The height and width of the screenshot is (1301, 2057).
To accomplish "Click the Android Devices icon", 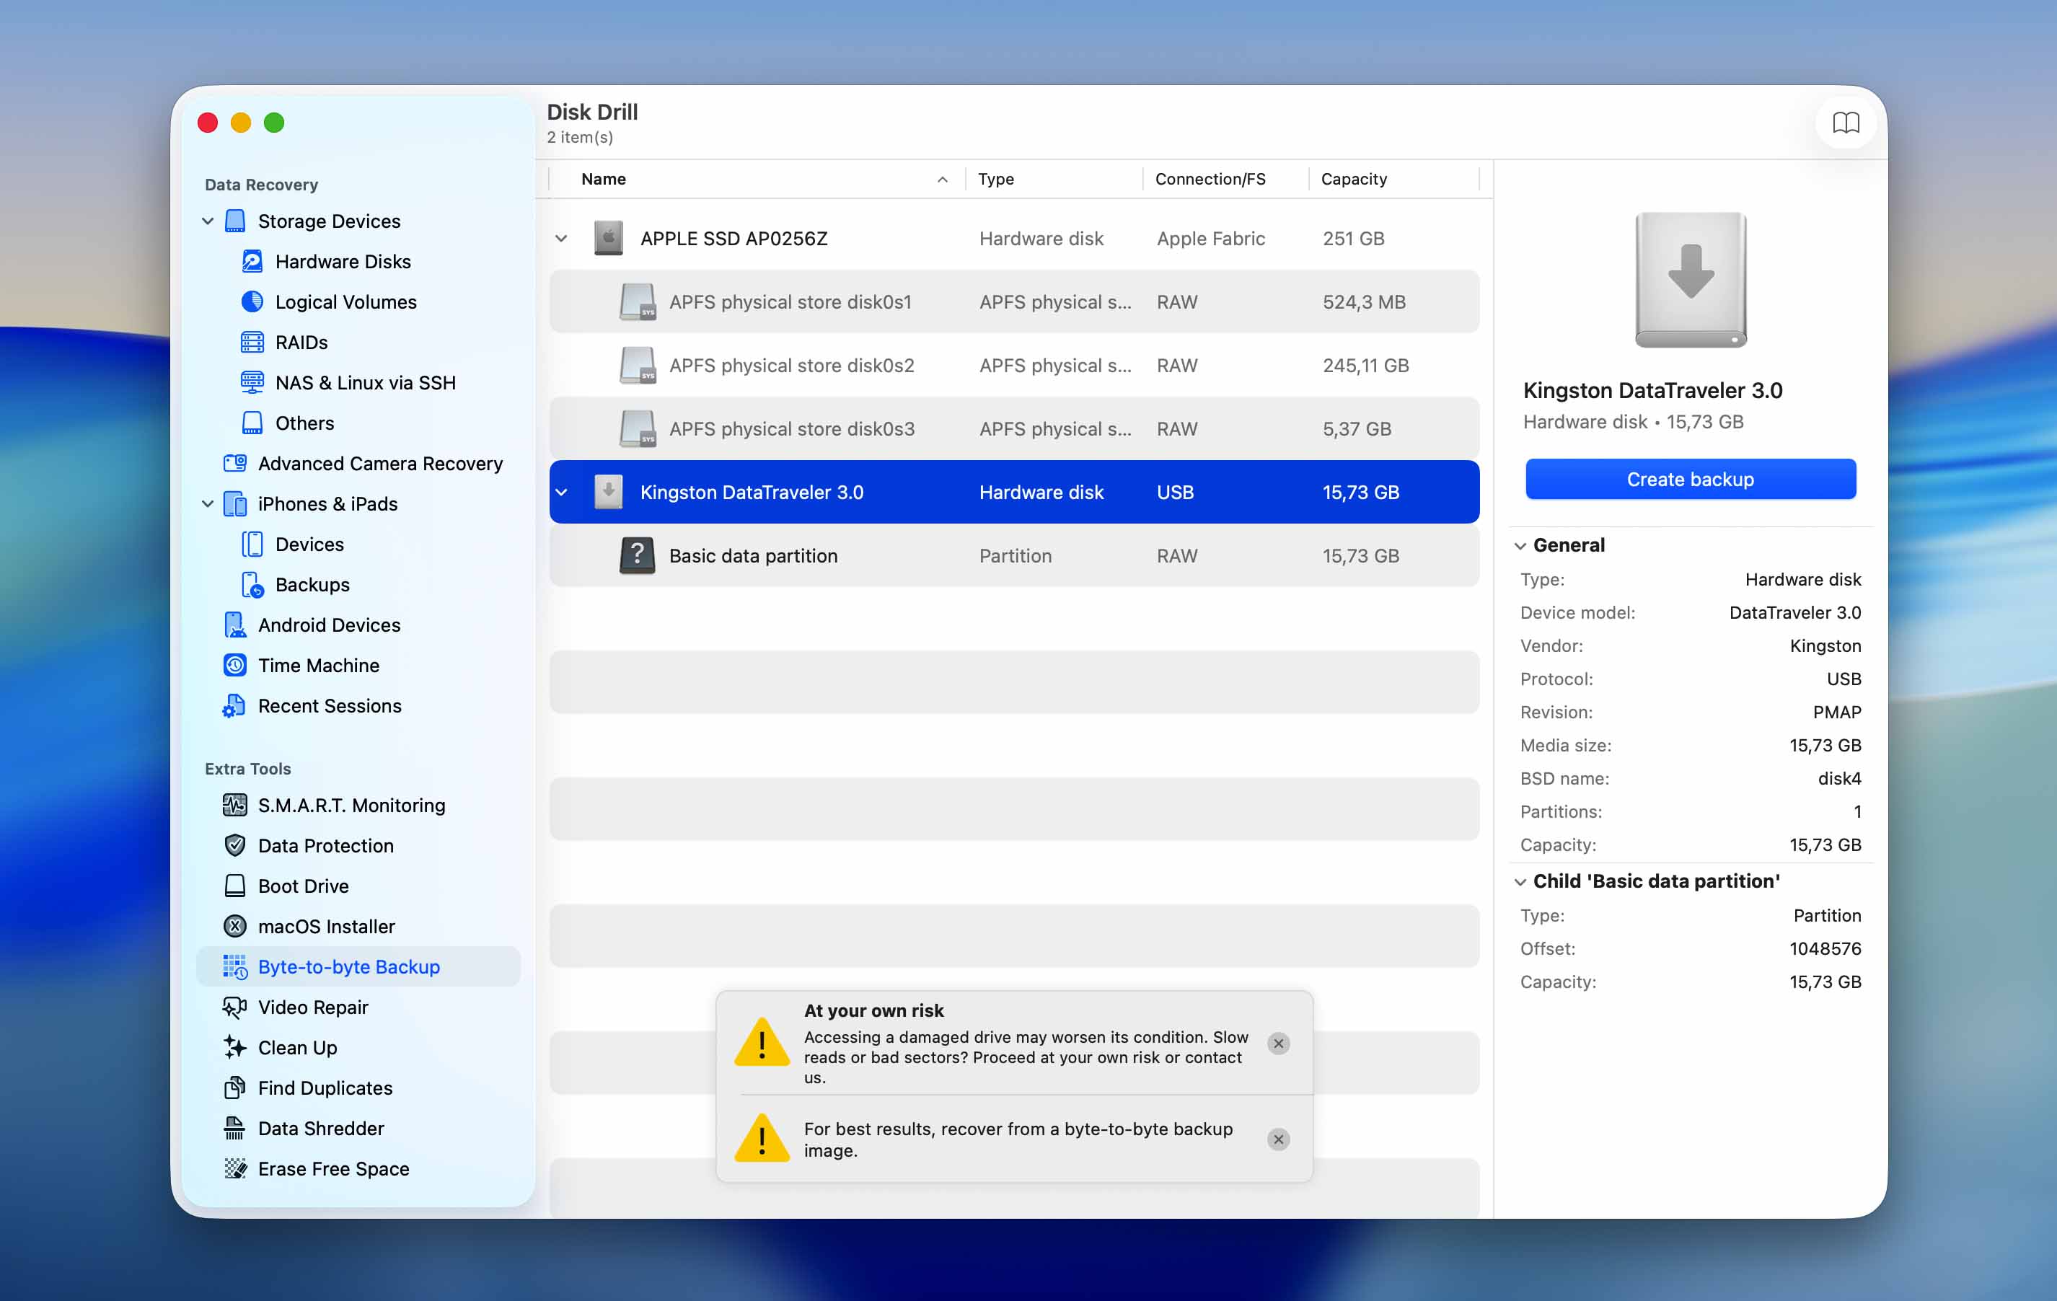I will (x=235, y=625).
